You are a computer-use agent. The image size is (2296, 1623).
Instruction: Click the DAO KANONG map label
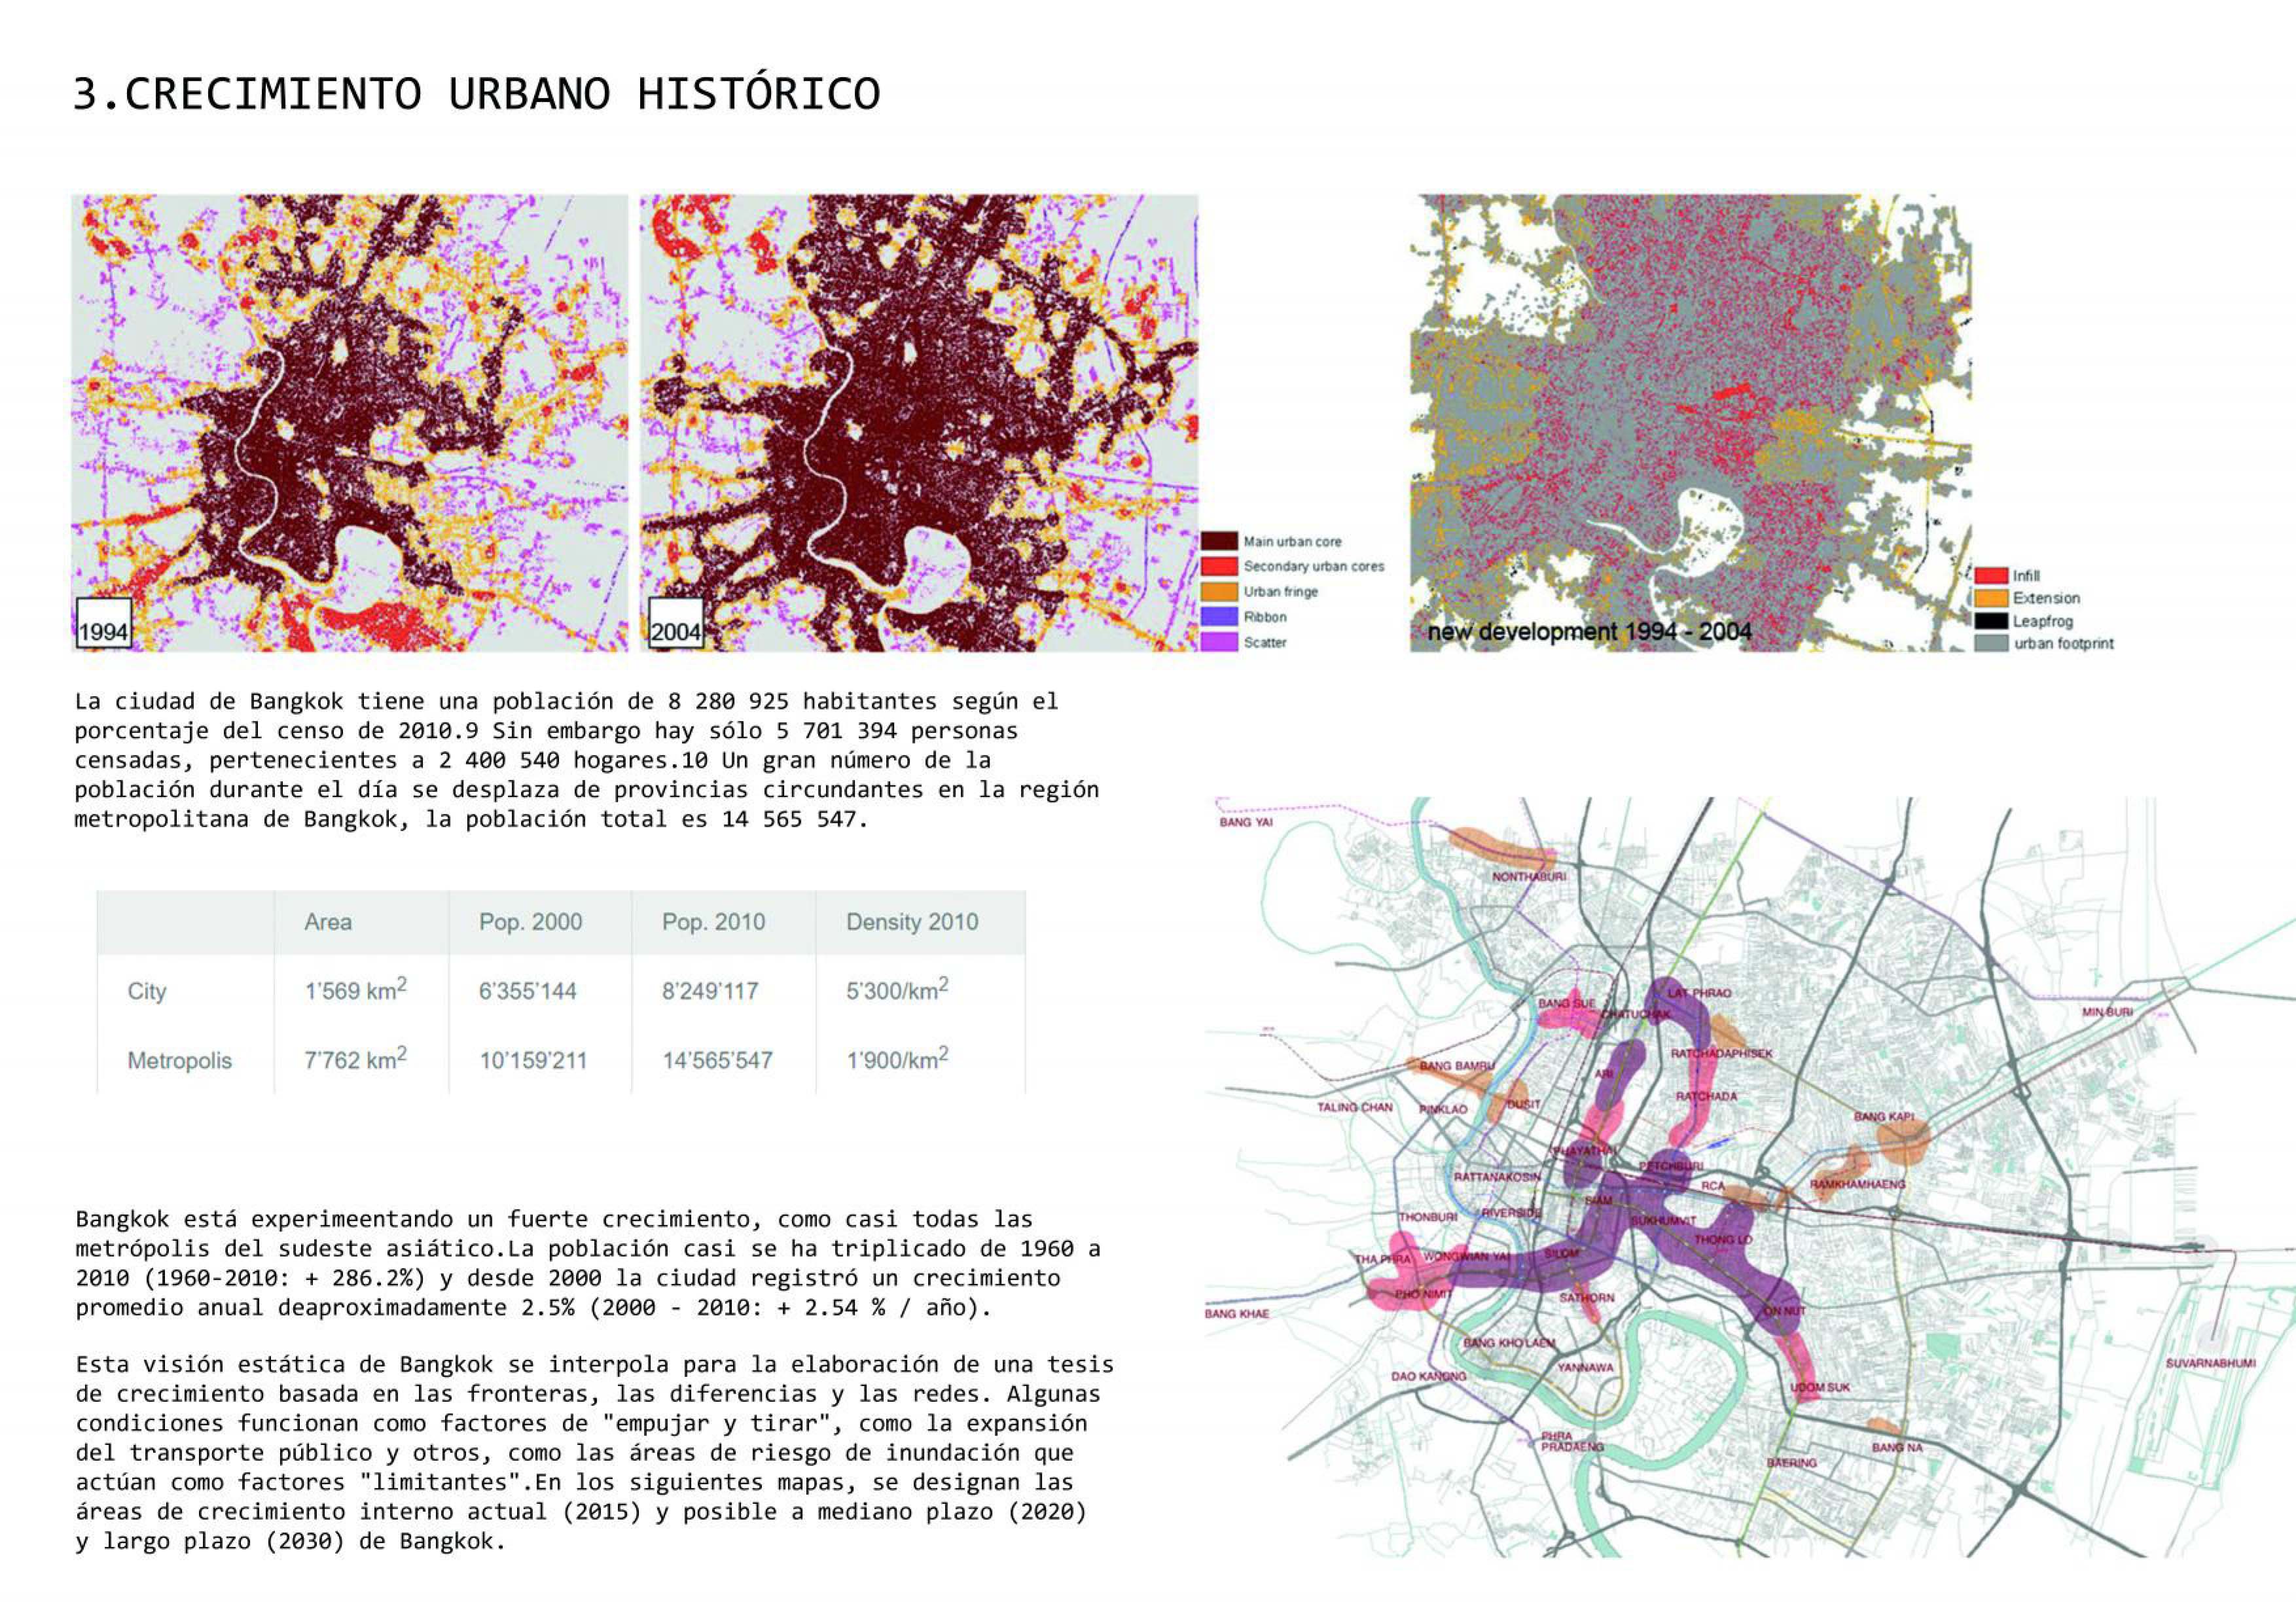(x=1428, y=1376)
